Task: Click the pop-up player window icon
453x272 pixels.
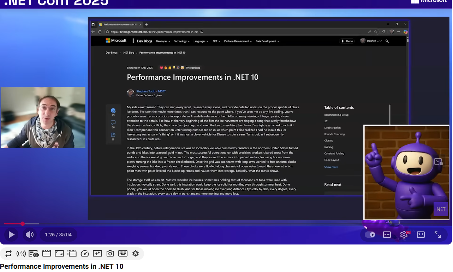Action: click(72, 253)
